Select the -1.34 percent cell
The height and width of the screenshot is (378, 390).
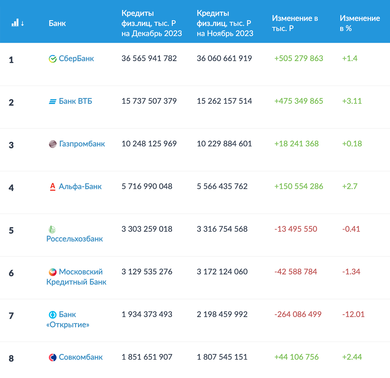[x=351, y=271]
